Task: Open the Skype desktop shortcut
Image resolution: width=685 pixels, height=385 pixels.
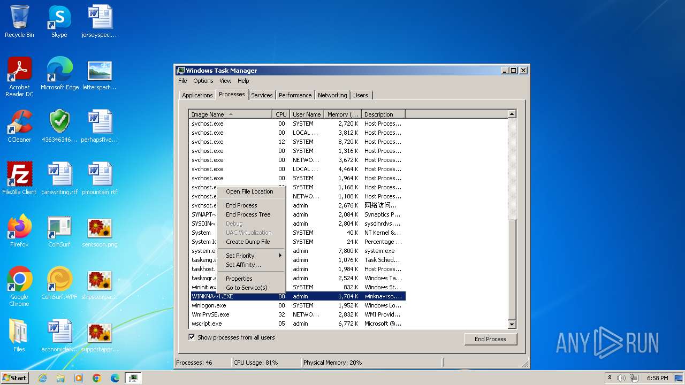Action: click(x=59, y=21)
